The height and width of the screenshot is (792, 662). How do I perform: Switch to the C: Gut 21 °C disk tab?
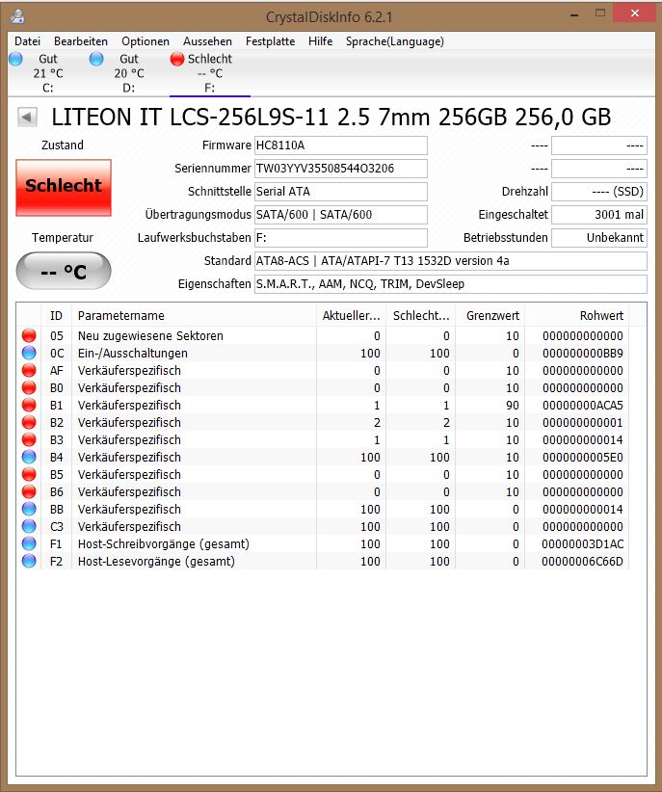pos(48,73)
